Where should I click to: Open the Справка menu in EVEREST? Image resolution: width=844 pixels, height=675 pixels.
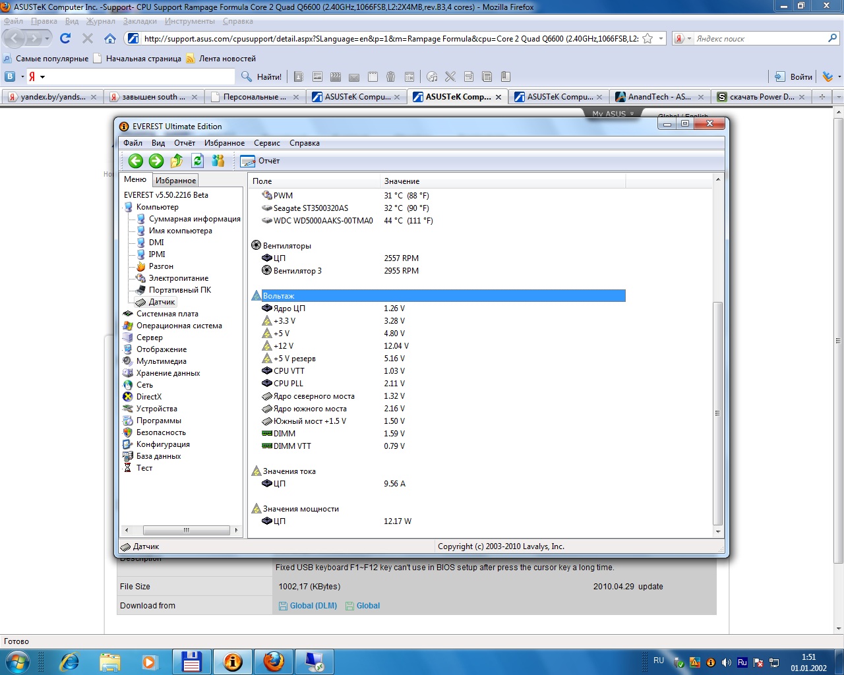click(305, 143)
